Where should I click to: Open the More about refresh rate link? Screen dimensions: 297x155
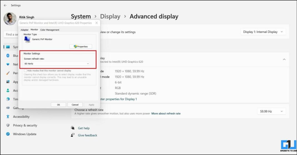166,113
